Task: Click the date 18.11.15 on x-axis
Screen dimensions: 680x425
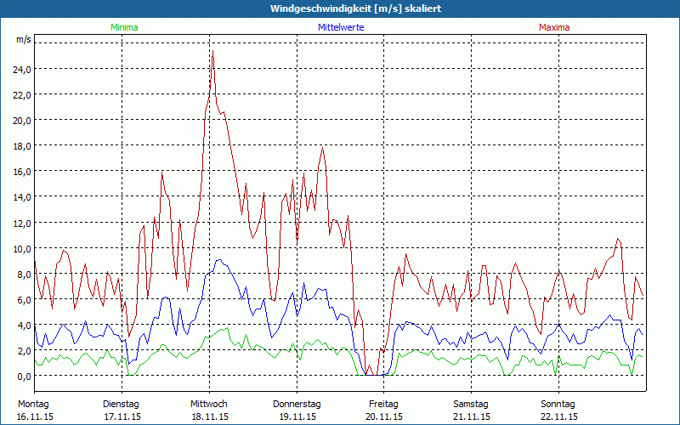Action: tap(209, 416)
